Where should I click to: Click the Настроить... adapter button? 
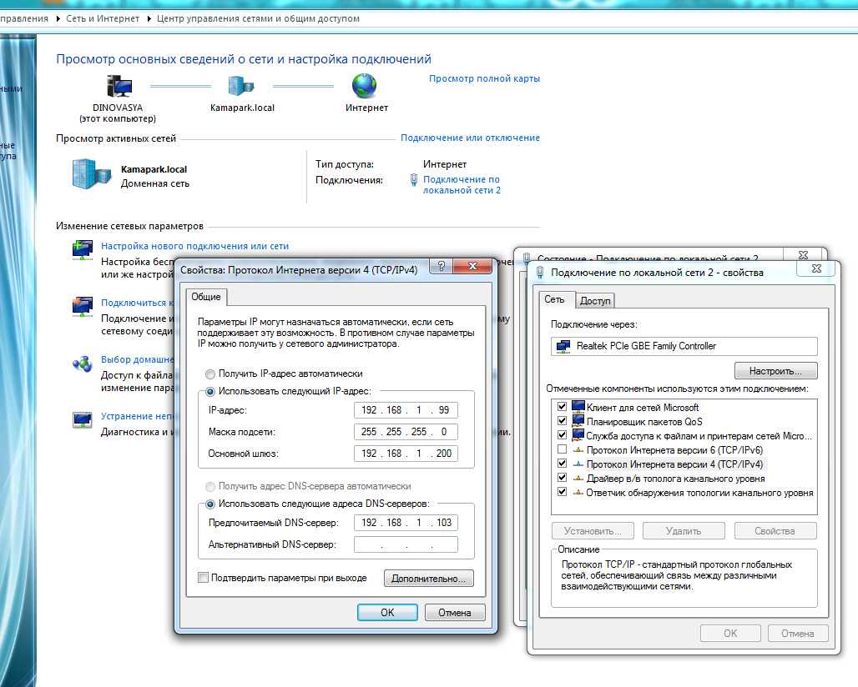tap(776, 371)
